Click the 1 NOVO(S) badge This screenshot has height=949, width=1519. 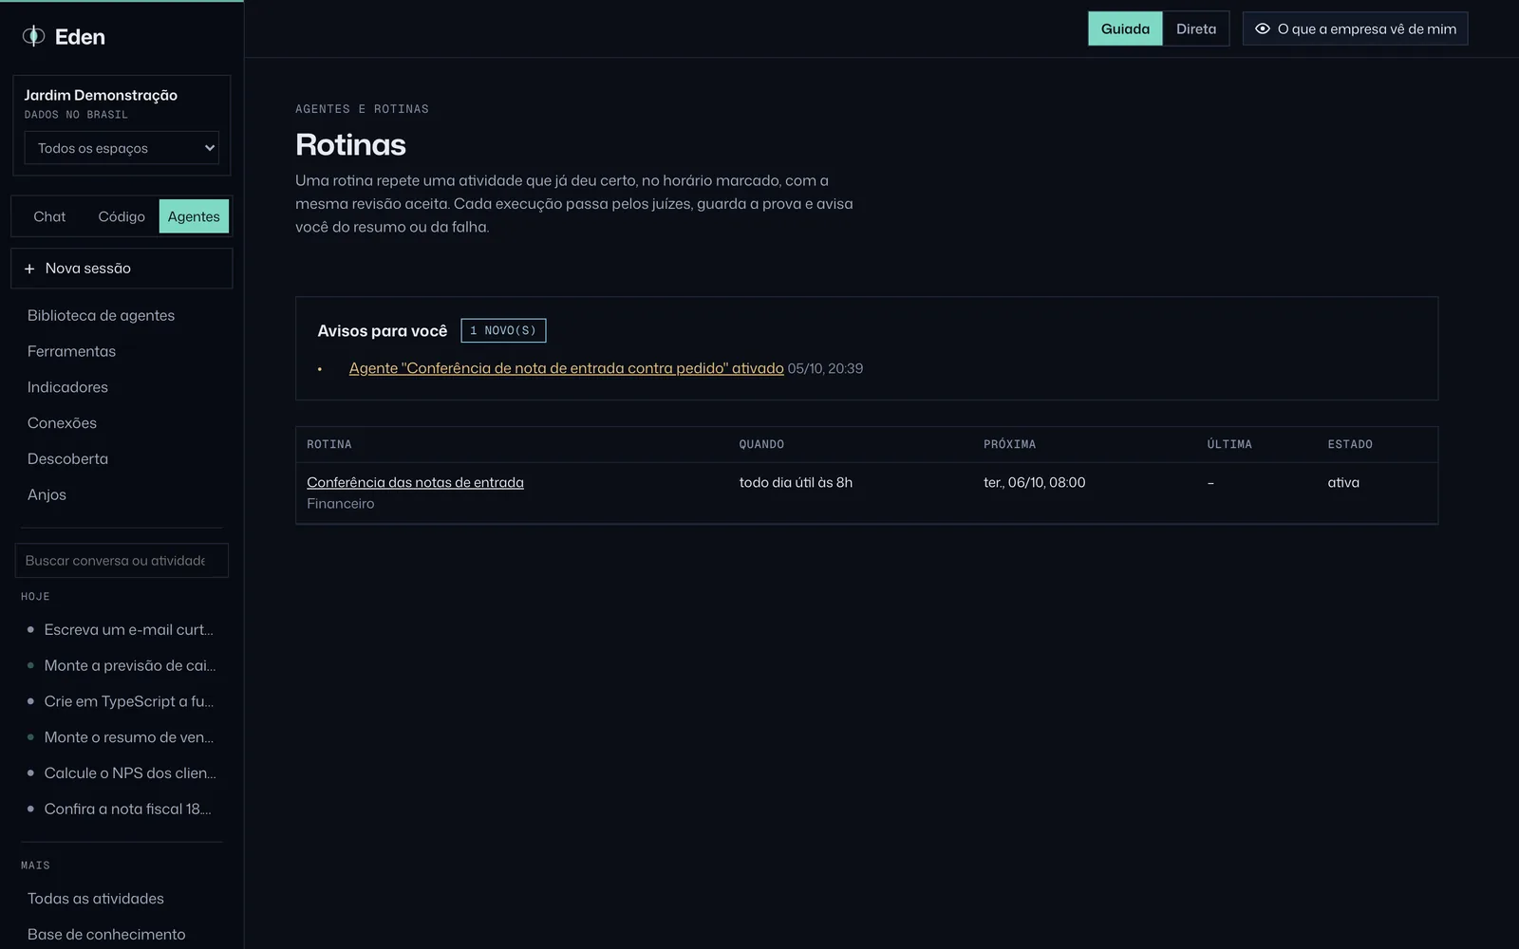[x=503, y=330]
